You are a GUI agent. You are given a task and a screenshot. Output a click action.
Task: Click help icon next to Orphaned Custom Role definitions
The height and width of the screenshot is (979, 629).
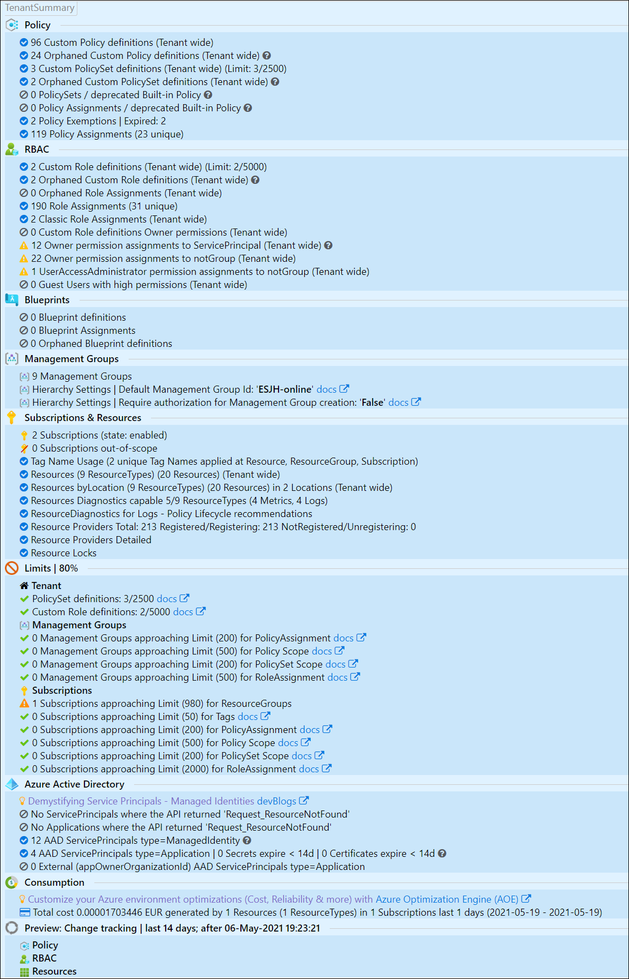256,180
